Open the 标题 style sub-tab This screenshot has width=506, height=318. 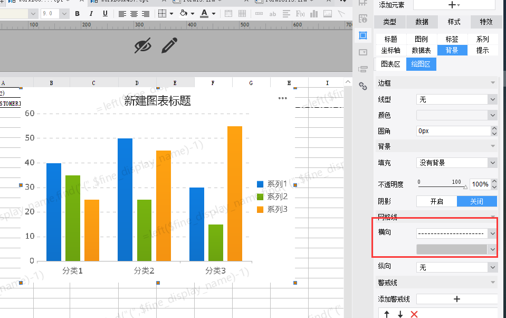pyautogui.click(x=391, y=39)
